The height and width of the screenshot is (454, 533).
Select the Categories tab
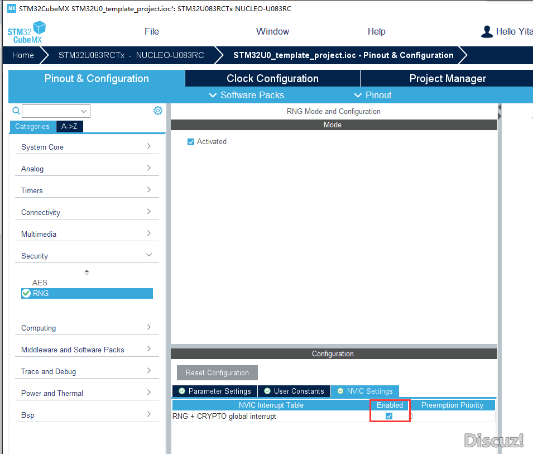click(32, 127)
